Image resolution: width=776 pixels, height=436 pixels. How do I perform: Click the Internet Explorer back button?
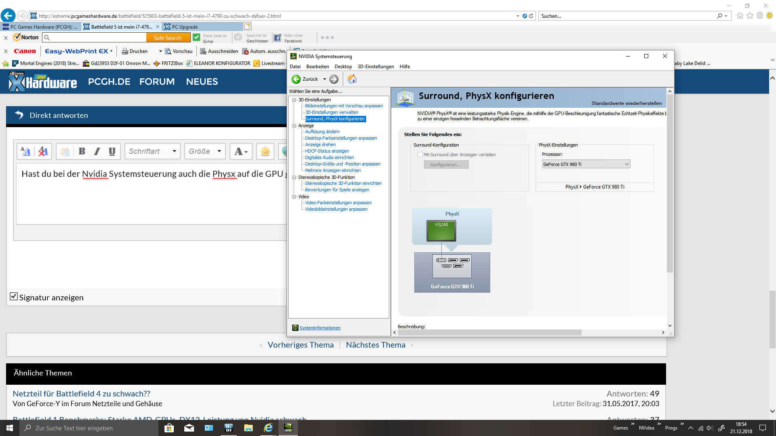pos(8,16)
